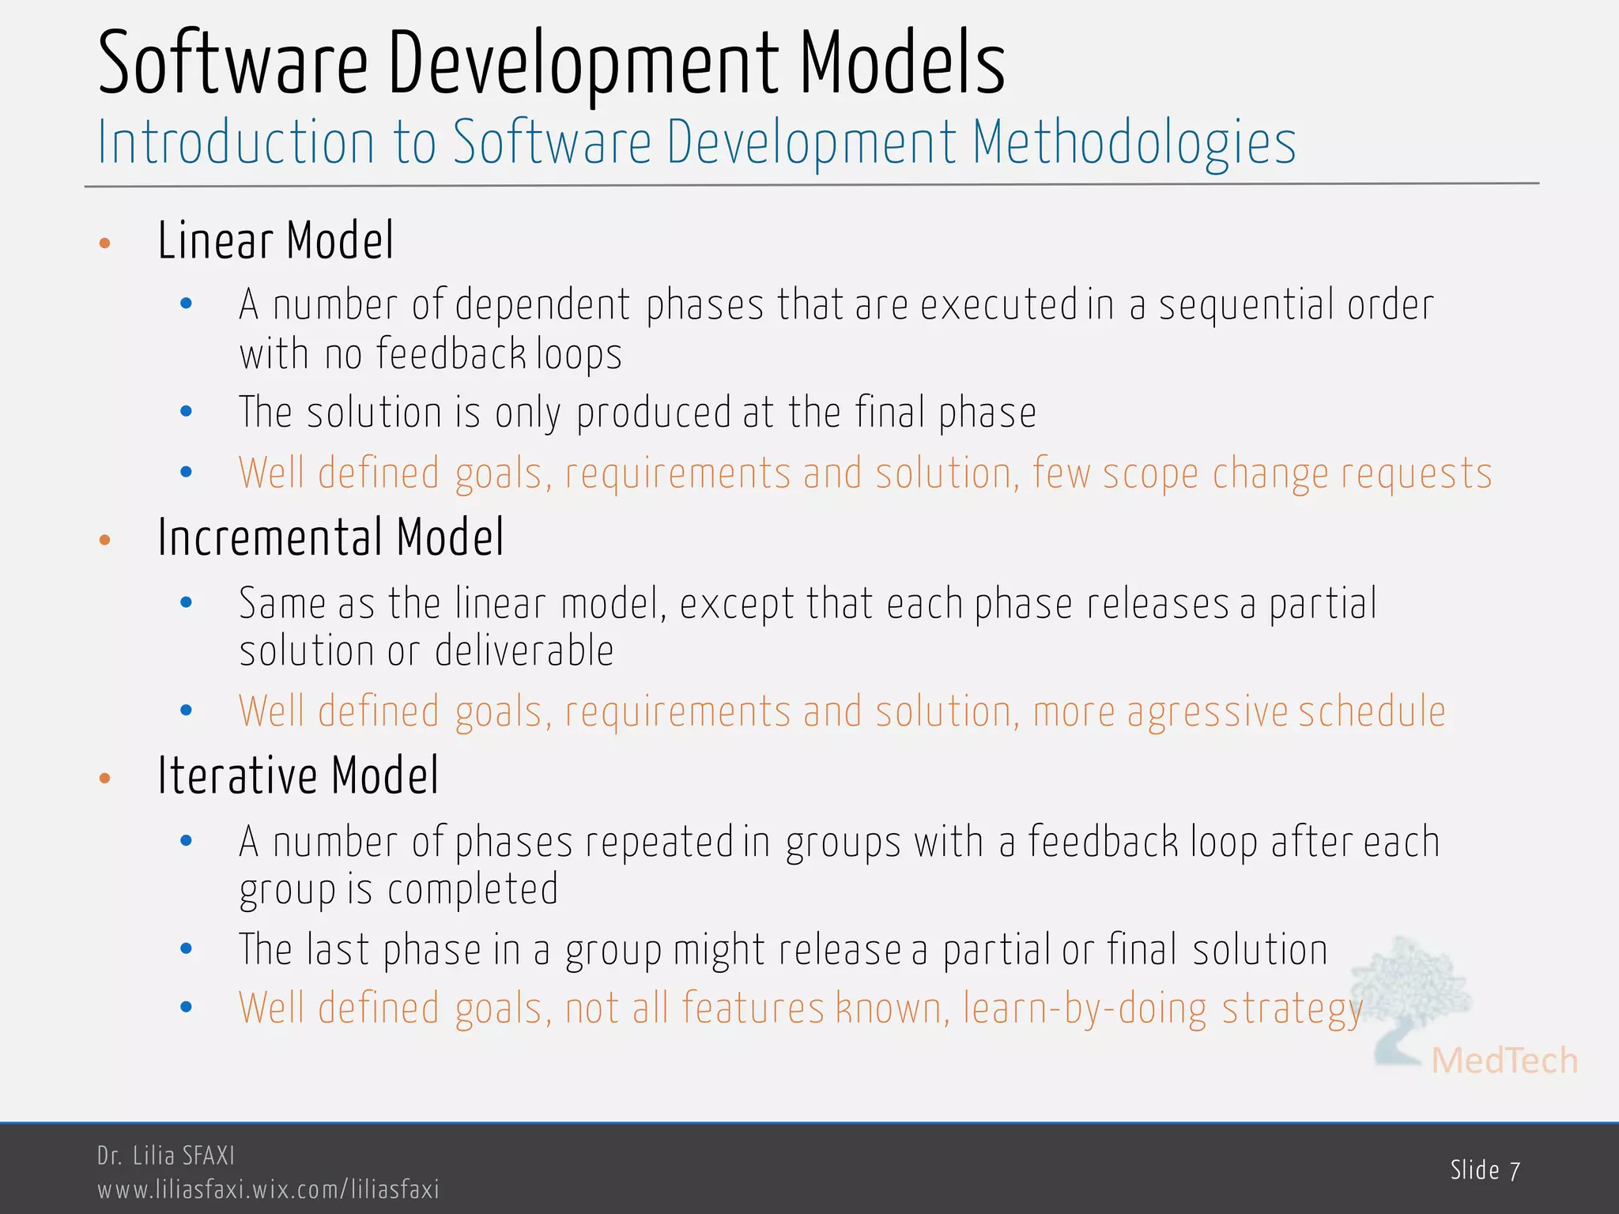Screen dimensions: 1619x1214
Task: Click the orange bullet beside Linear Model
Action: click(x=105, y=243)
